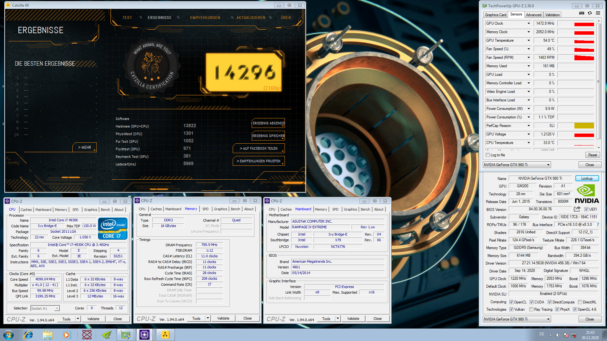Launch Internet Explorer from taskbar

pos(28,335)
